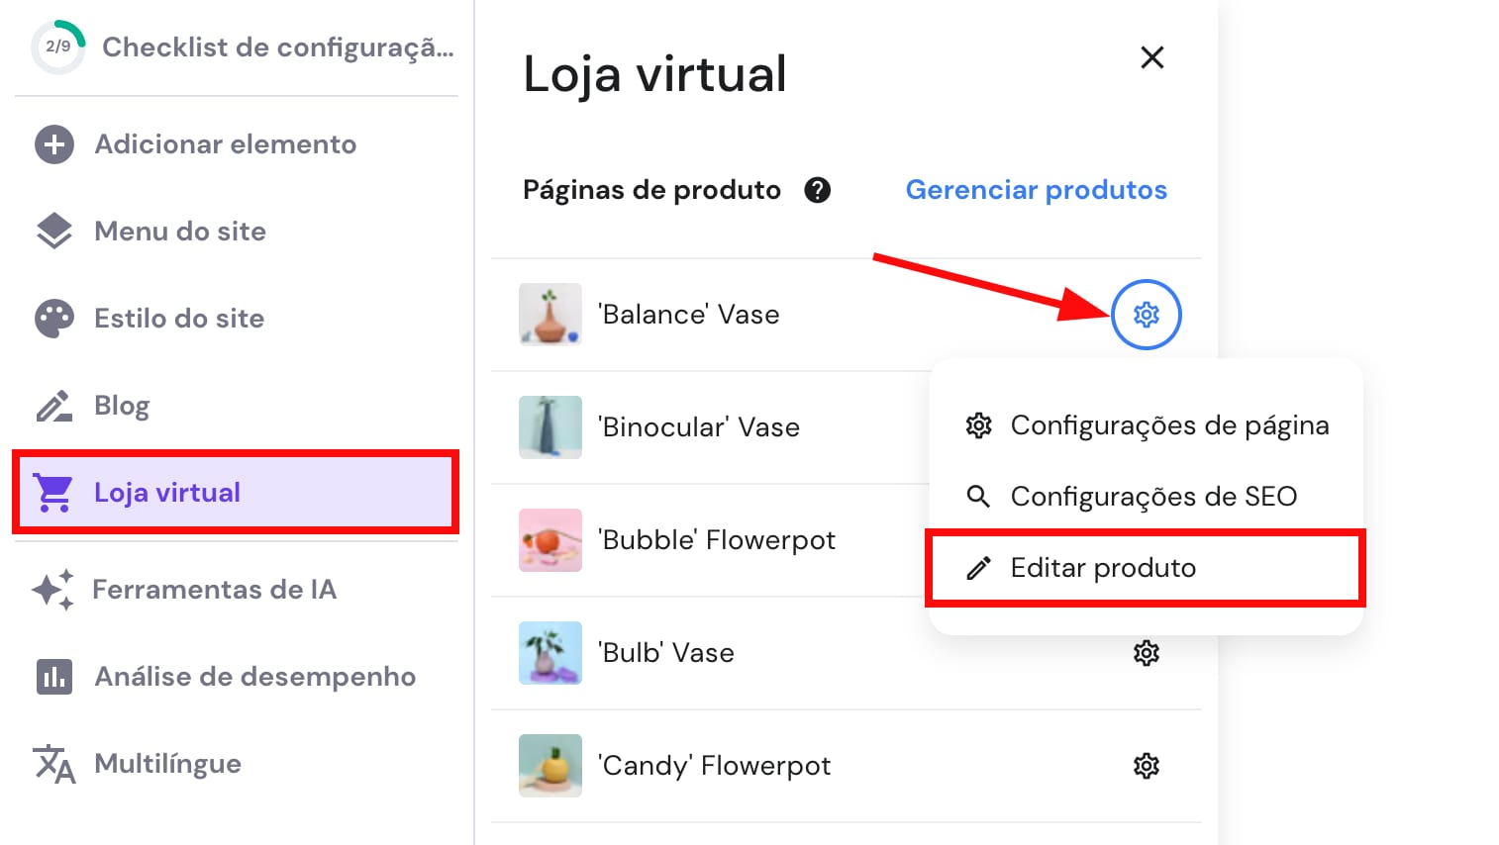The image size is (1499, 845).
Task: Click the Análise de desempenho chart icon
Action: (52, 677)
